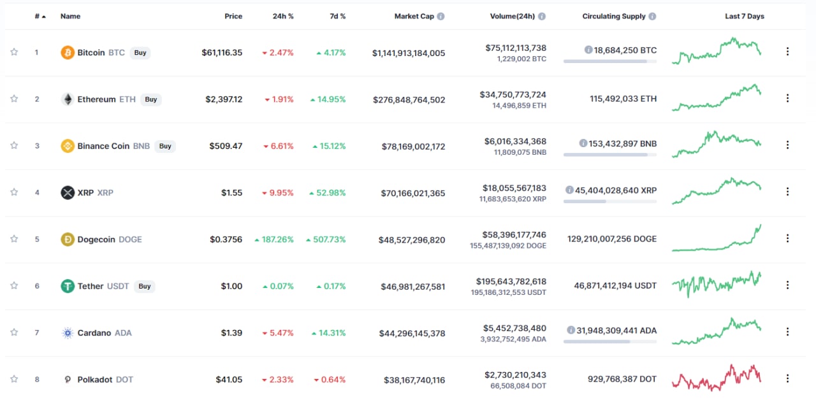Sort table by 7d % column
The height and width of the screenshot is (400, 816).
338,17
